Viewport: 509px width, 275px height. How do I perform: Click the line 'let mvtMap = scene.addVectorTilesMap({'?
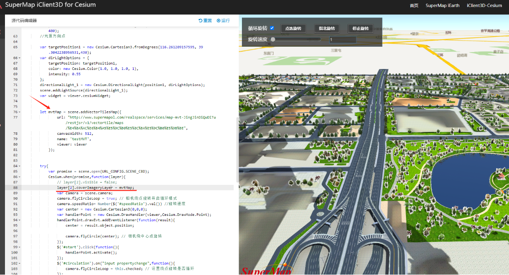coord(81,112)
